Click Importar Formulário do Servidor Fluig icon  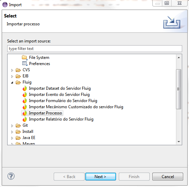(25, 101)
